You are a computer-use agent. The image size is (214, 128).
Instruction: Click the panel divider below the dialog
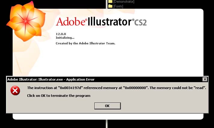tap(107, 124)
